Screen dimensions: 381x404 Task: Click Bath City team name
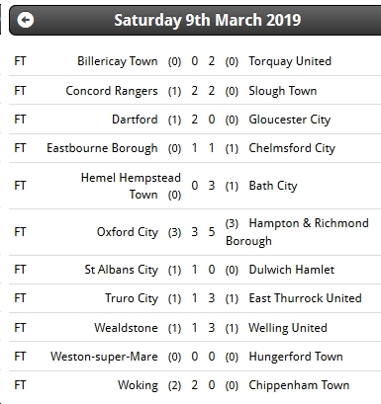[x=273, y=186]
